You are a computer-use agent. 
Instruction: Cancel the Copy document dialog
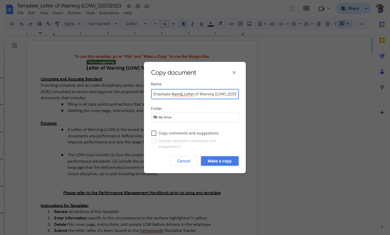click(x=184, y=161)
